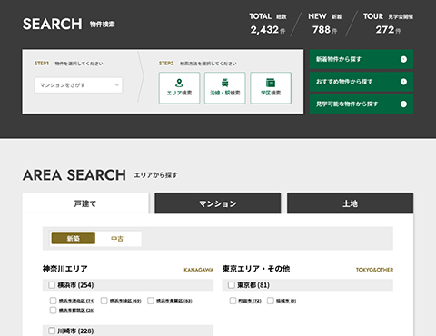Switch to the 土地 tab

tap(350, 203)
